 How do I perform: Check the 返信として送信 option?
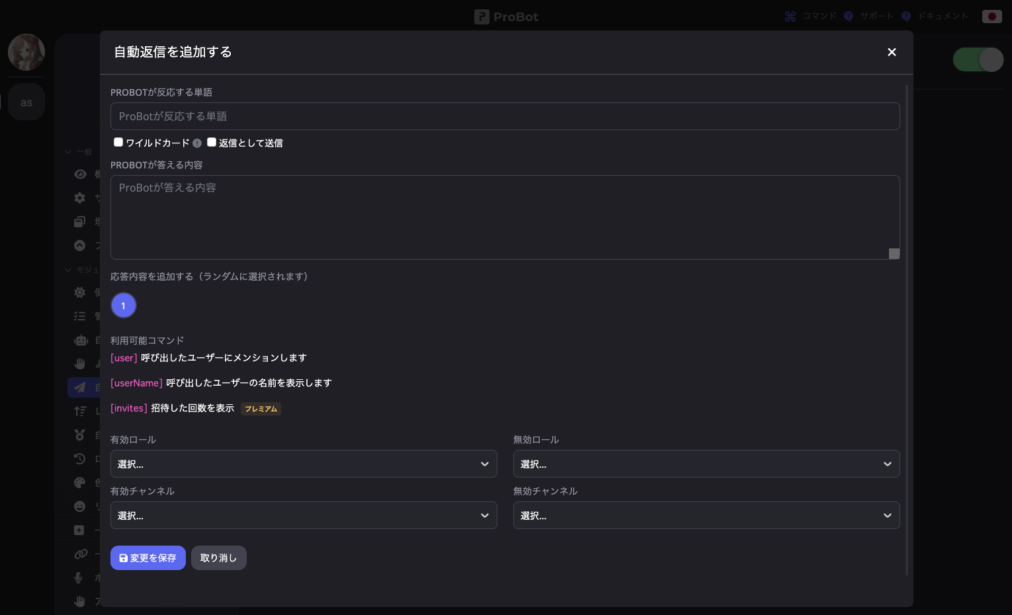pos(212,141)
